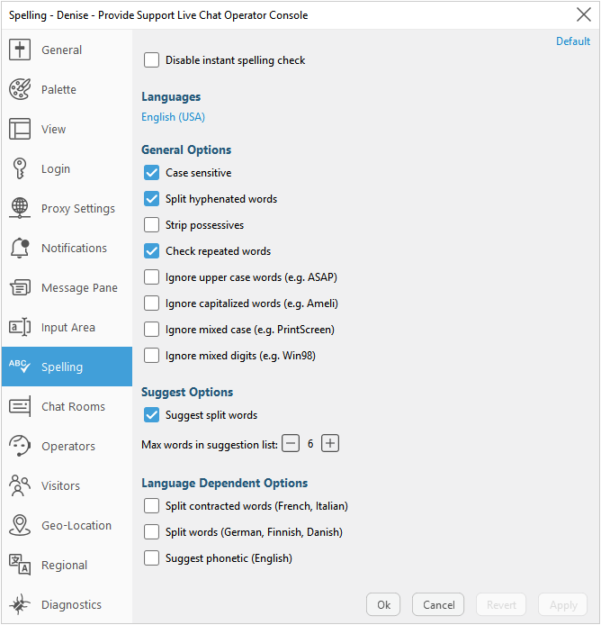This screenshot has height=625, width=601.
Task: Enable Ignore upper case words
Action: coord(151,277)
